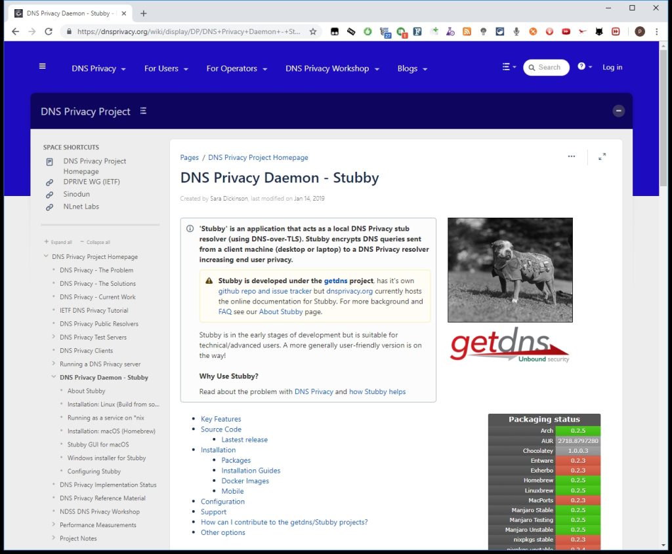The image size is (672, 554).
Task: Click the microphone extension icon
Action: click(516, 31)
